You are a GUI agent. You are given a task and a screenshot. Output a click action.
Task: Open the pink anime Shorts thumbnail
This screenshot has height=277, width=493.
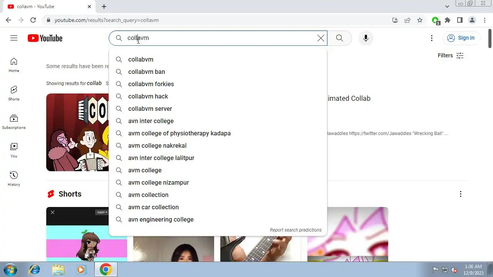tap(348, 234)
